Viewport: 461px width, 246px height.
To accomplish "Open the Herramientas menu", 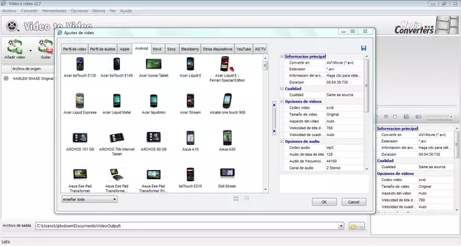I will (x=54, y=11).
